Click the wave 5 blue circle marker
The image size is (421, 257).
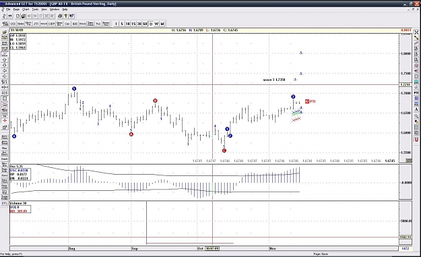(74, 89)
